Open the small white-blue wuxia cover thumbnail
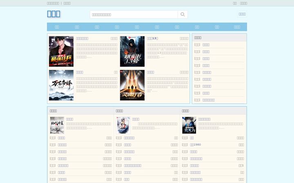 click(x=123, y=125)
